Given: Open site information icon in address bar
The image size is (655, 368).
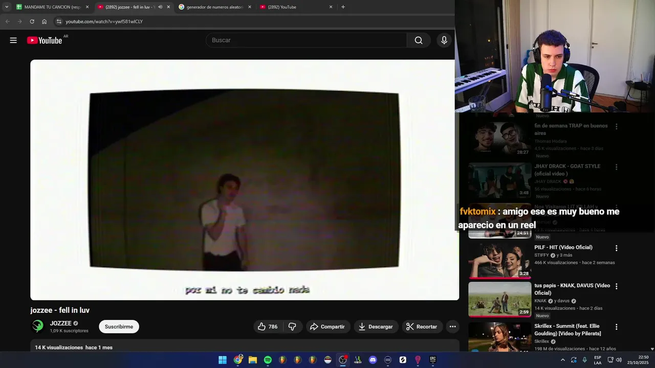Looking at the screenshot, I should [x=59, y=21].
